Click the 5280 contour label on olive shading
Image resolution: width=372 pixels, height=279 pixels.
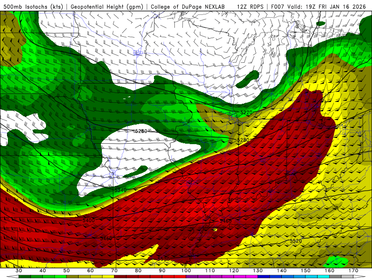pos(243,140)
